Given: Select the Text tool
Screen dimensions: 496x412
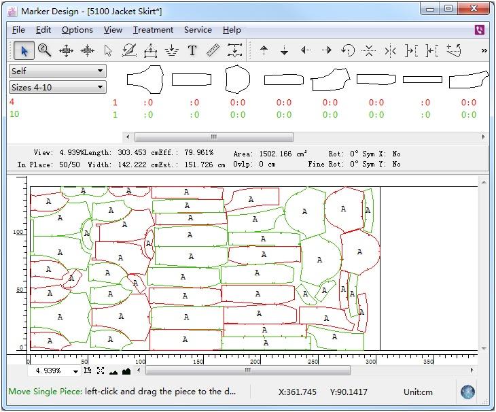Looking at the screenshot, I should pyautogui.click(x=192, y=50).
